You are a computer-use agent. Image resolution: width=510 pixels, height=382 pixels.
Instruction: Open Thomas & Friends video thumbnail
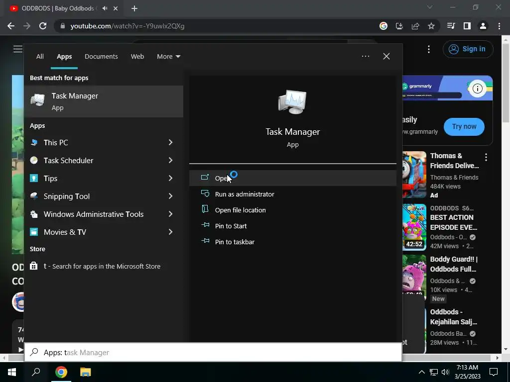[x=414, y=175]
